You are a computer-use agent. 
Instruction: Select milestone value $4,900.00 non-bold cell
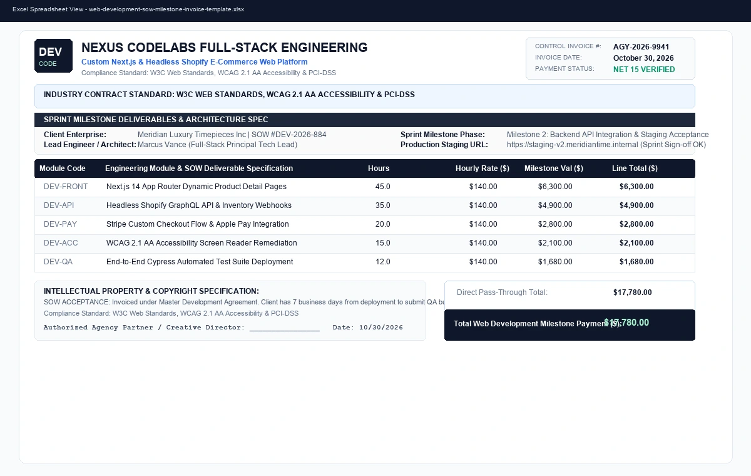555,205
